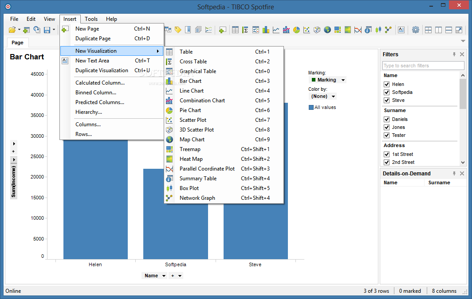This screenshot has height=299, width=472.
Task: Open the dropdown arrow beside Save icon
Action: [54, 30]
